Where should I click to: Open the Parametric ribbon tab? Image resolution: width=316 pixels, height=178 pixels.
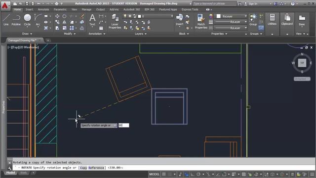pos(60,9)
